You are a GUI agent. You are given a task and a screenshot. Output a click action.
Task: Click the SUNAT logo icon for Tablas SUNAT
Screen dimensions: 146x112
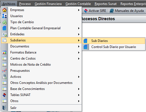4,95
